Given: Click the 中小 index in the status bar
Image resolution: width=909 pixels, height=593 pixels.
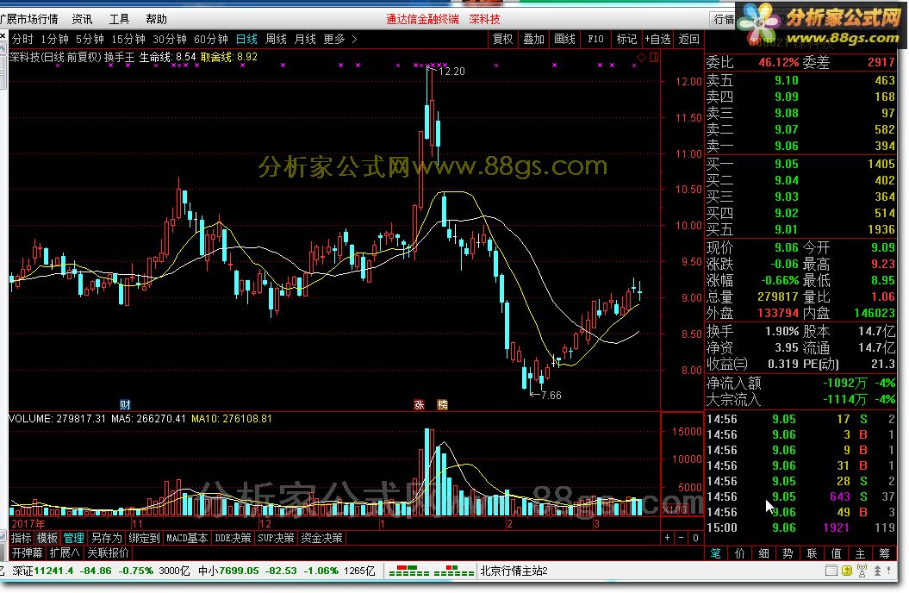Looking at the screenshot, I should [x=286, y=571].
